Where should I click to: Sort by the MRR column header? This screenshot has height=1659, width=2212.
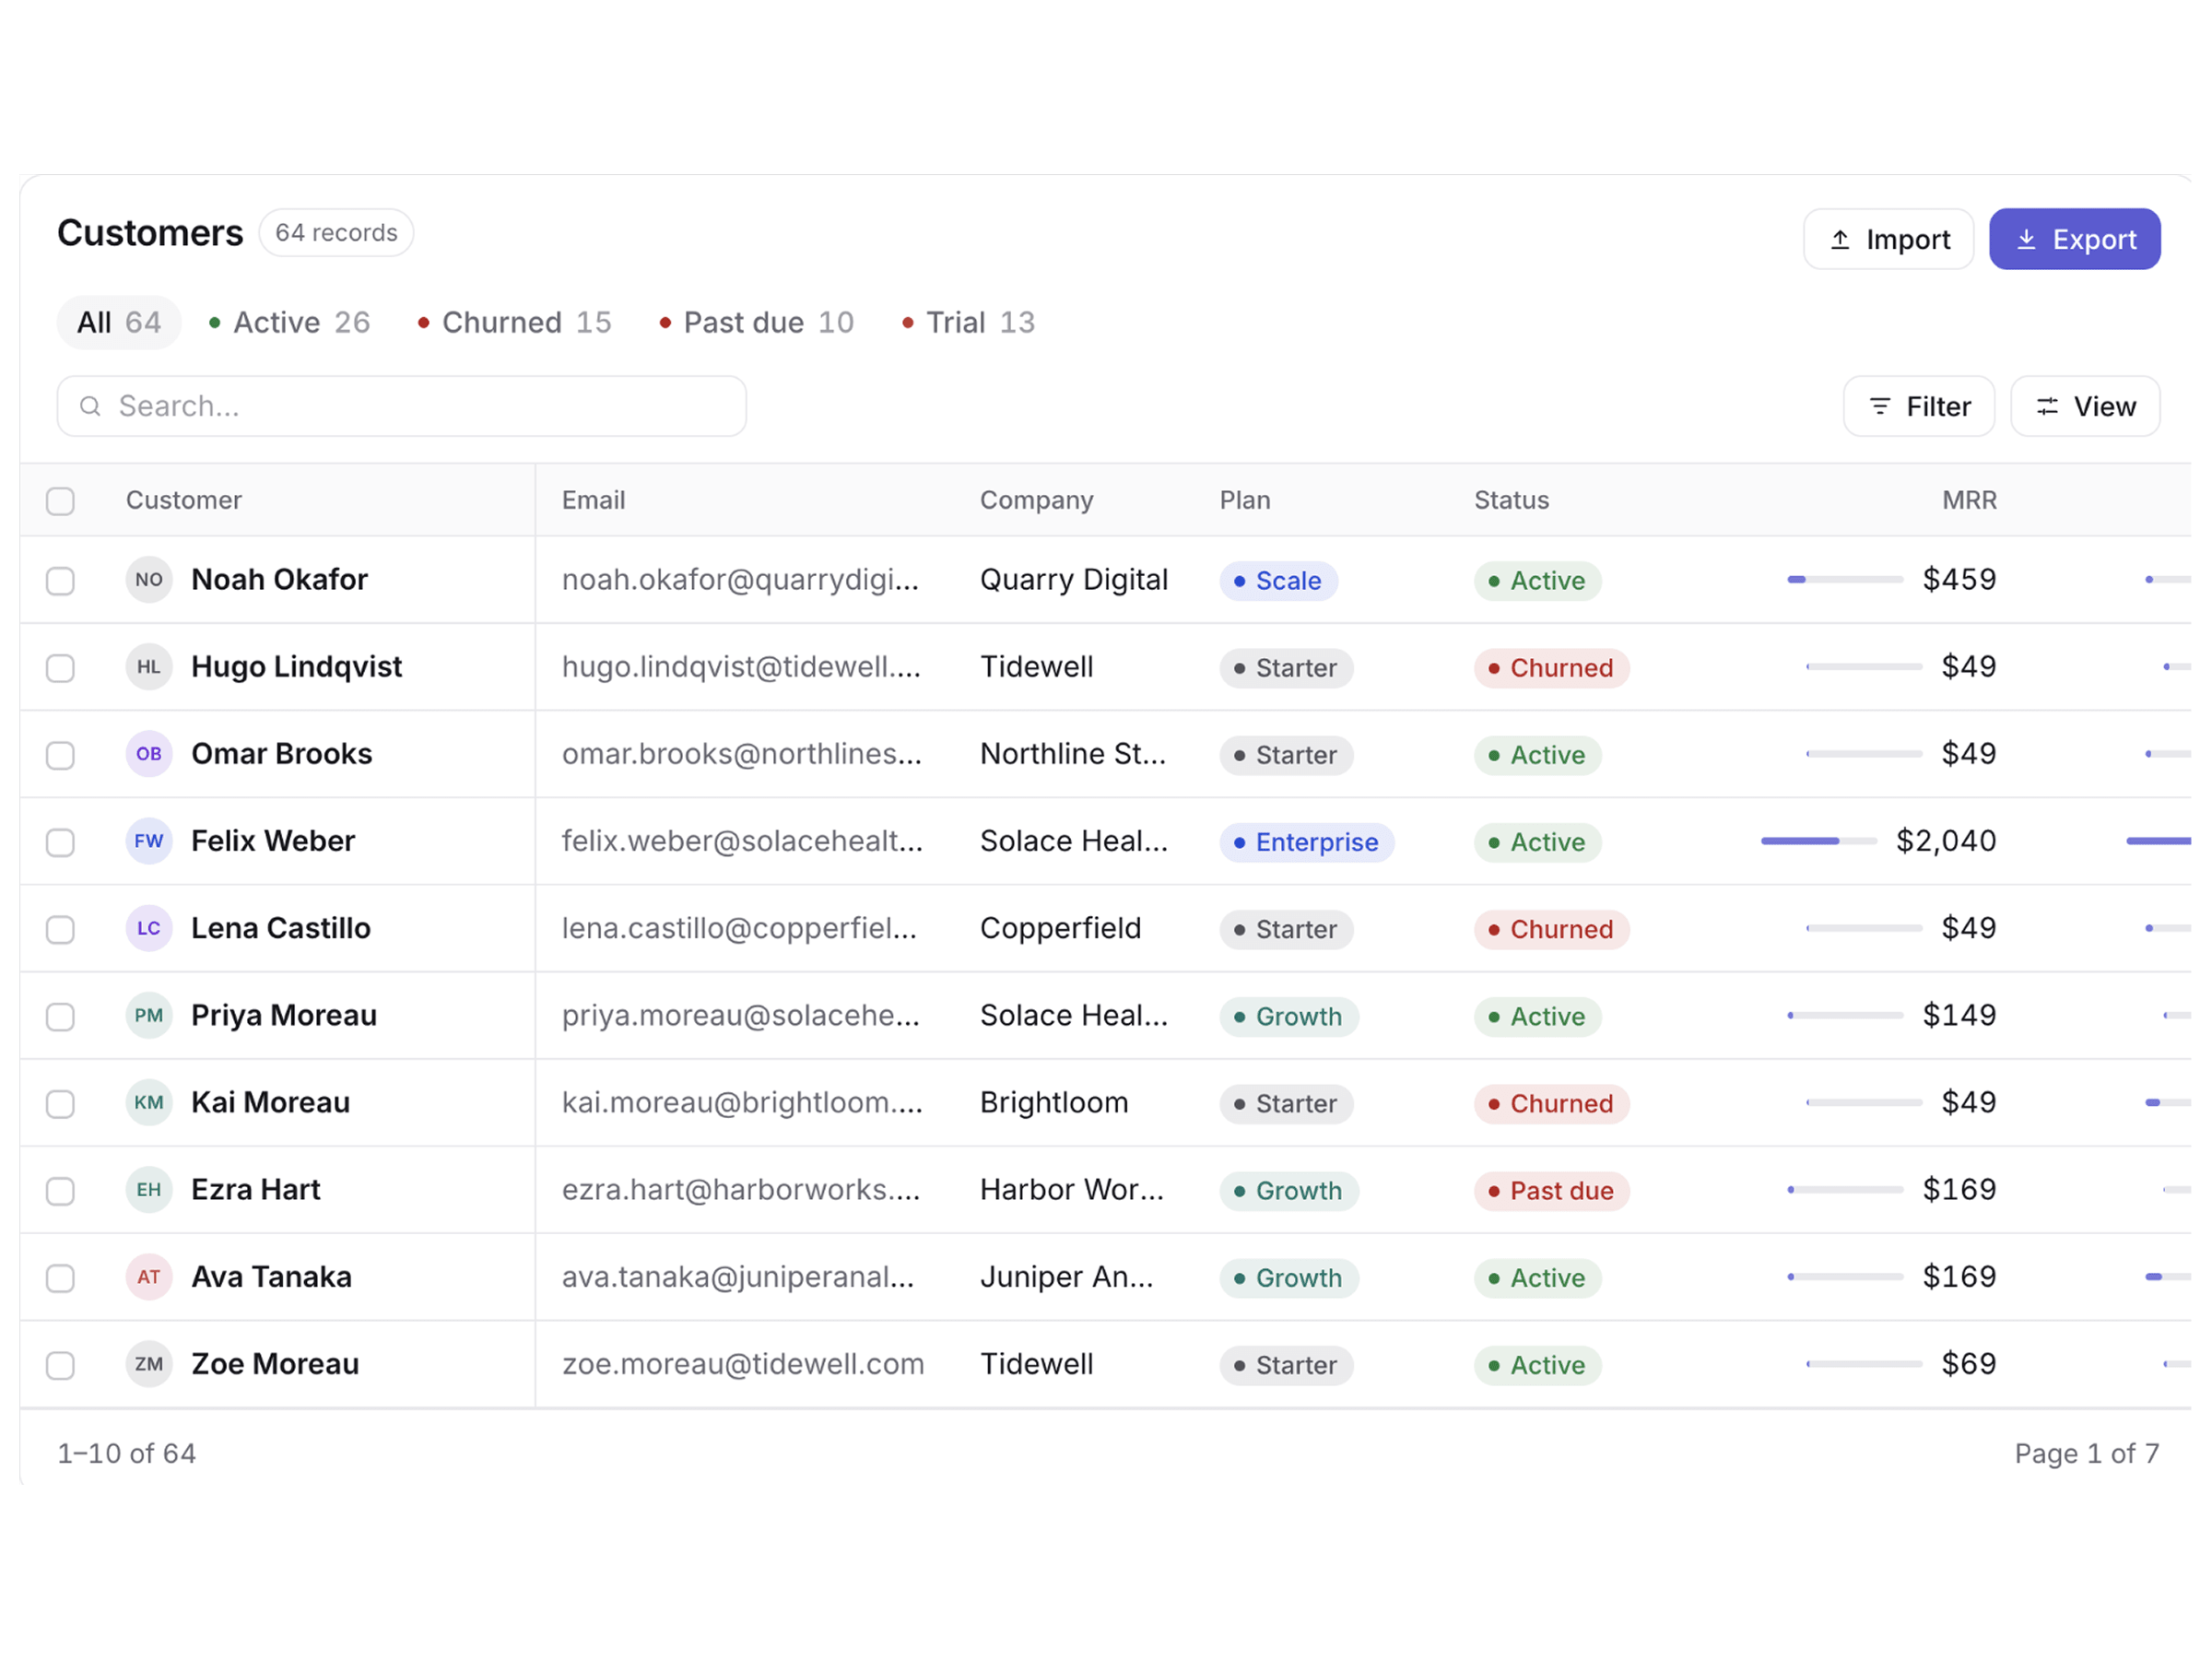tap(1969, 500)
